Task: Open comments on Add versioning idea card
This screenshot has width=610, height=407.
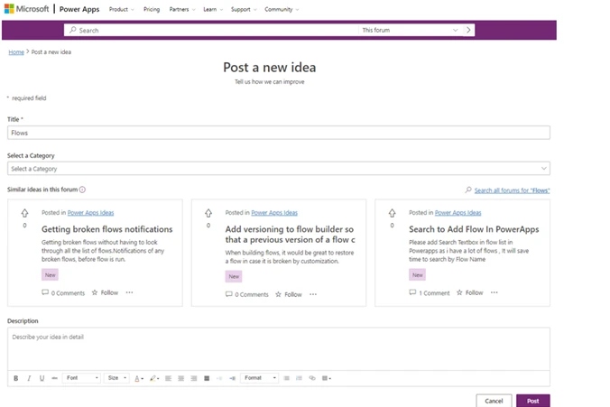Action: coord(247,294)
